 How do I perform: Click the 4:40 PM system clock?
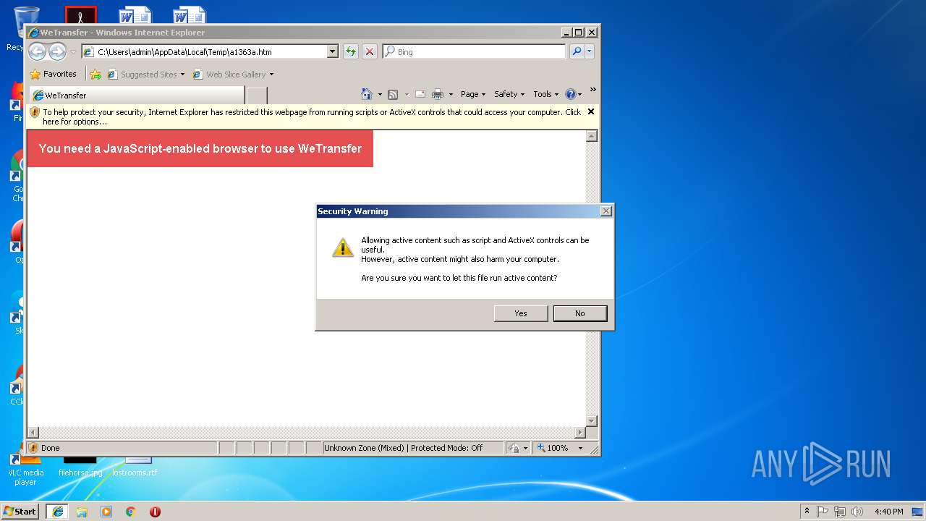coord(888,512)
